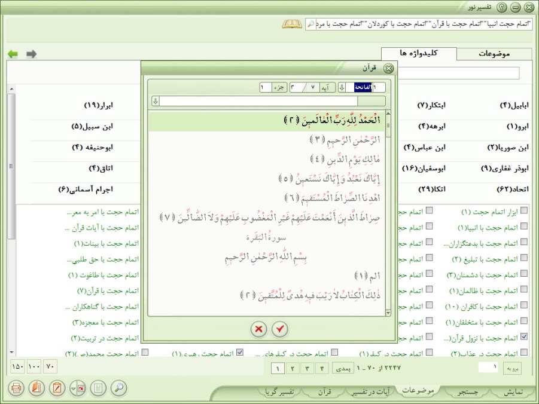Toggle checkbox for اتمام حجت با کافران (۱۰)
This screenshot has height=404, width=539.
524,305
